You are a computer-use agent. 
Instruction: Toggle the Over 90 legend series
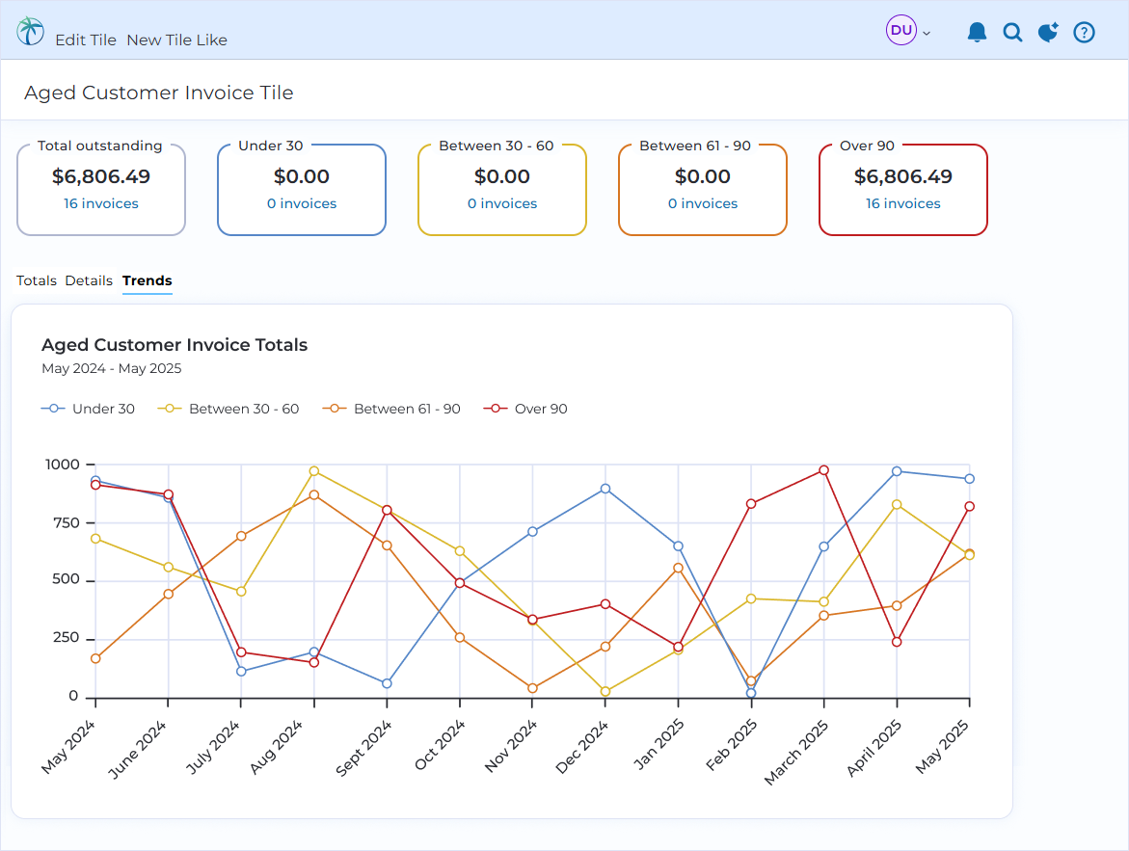[x=525, y=409]
